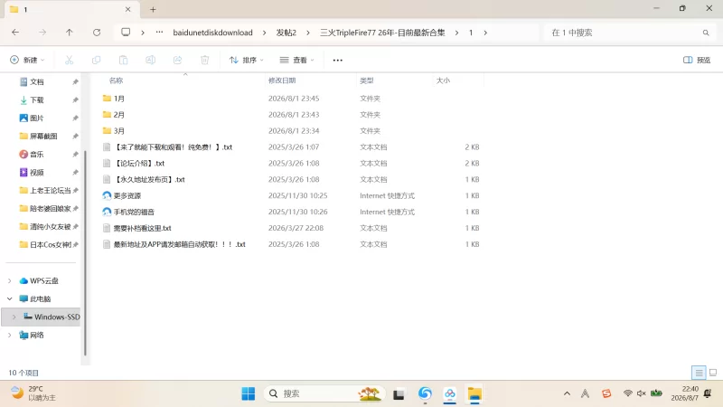This screenshot has height=407, width=723.
Task: Expand the Windows-SSD tree node
Action: (x=14, y=317)
